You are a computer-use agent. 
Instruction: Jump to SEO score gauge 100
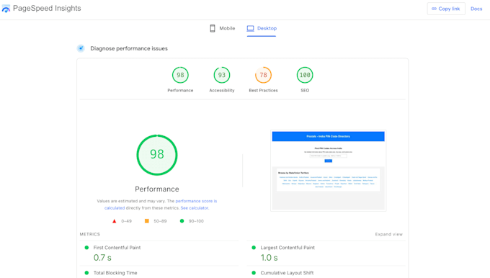[x=305, y=75]
